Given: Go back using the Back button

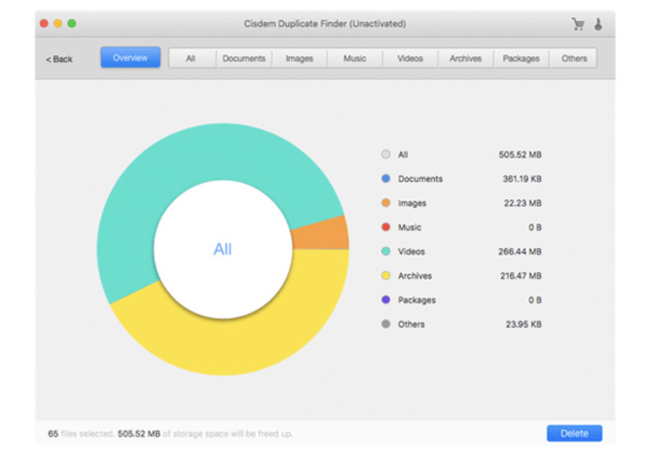Looking at the screenshot, I should [59, 59].
